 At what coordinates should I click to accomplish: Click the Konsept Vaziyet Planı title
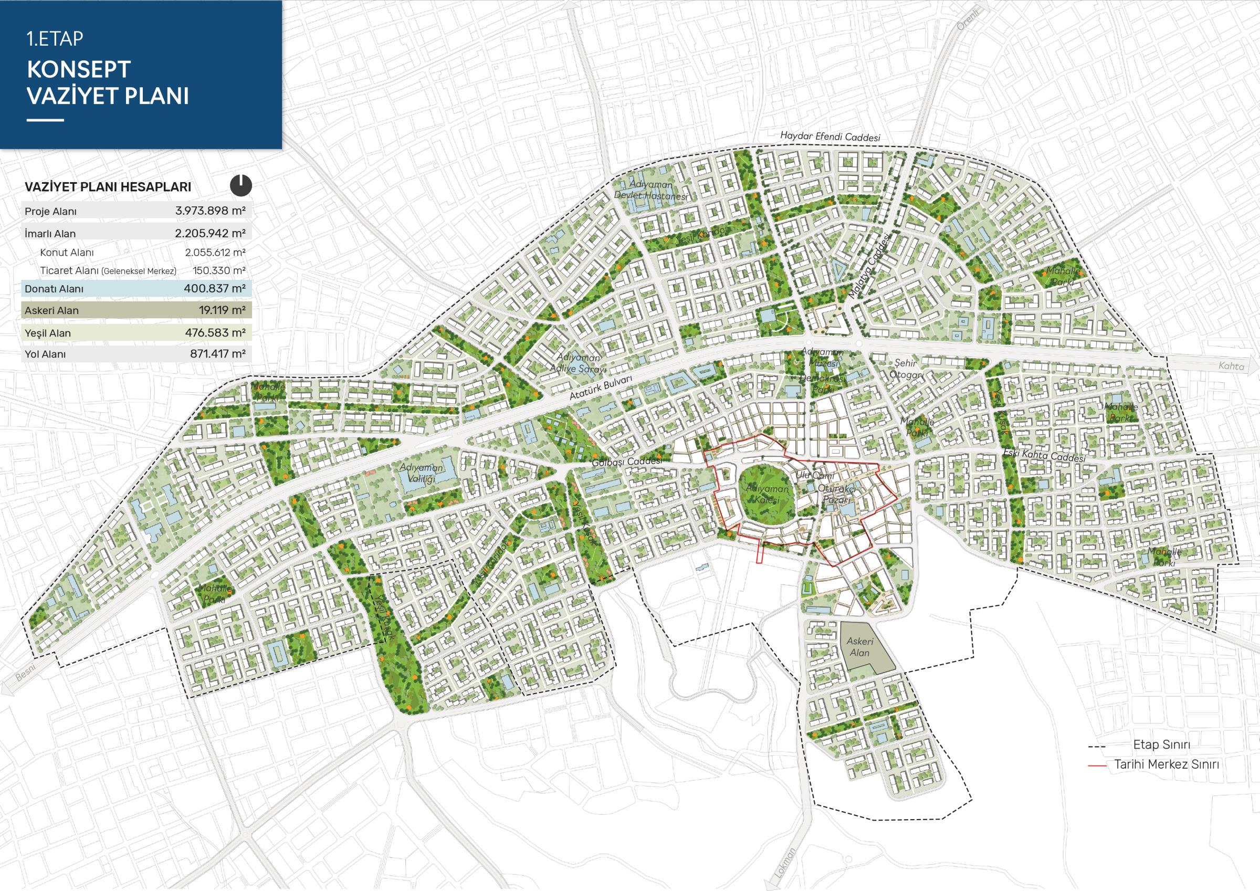108,82
